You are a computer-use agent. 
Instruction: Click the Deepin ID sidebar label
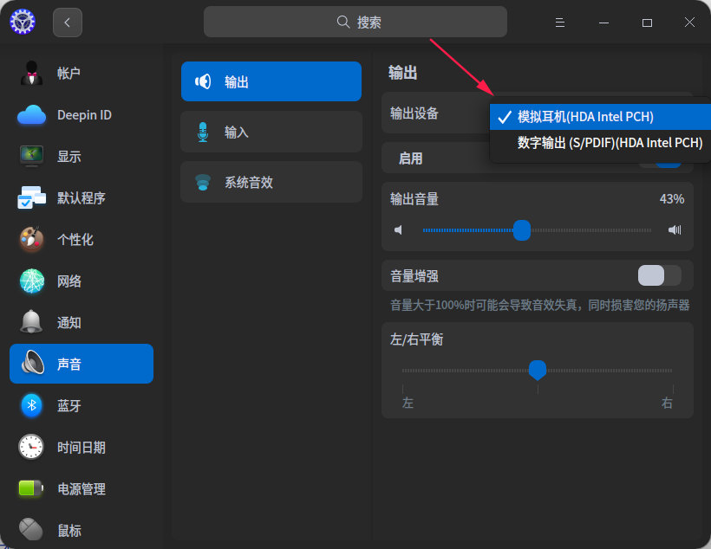(84, 115)
